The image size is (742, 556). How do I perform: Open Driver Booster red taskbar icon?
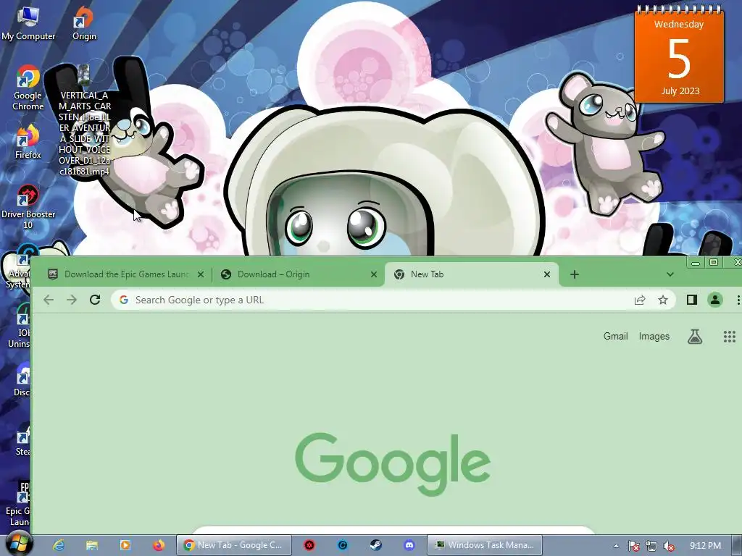point(309,545)
